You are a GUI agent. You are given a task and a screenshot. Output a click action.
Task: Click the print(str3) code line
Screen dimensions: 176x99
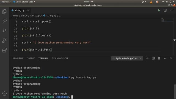pos(30,29)
